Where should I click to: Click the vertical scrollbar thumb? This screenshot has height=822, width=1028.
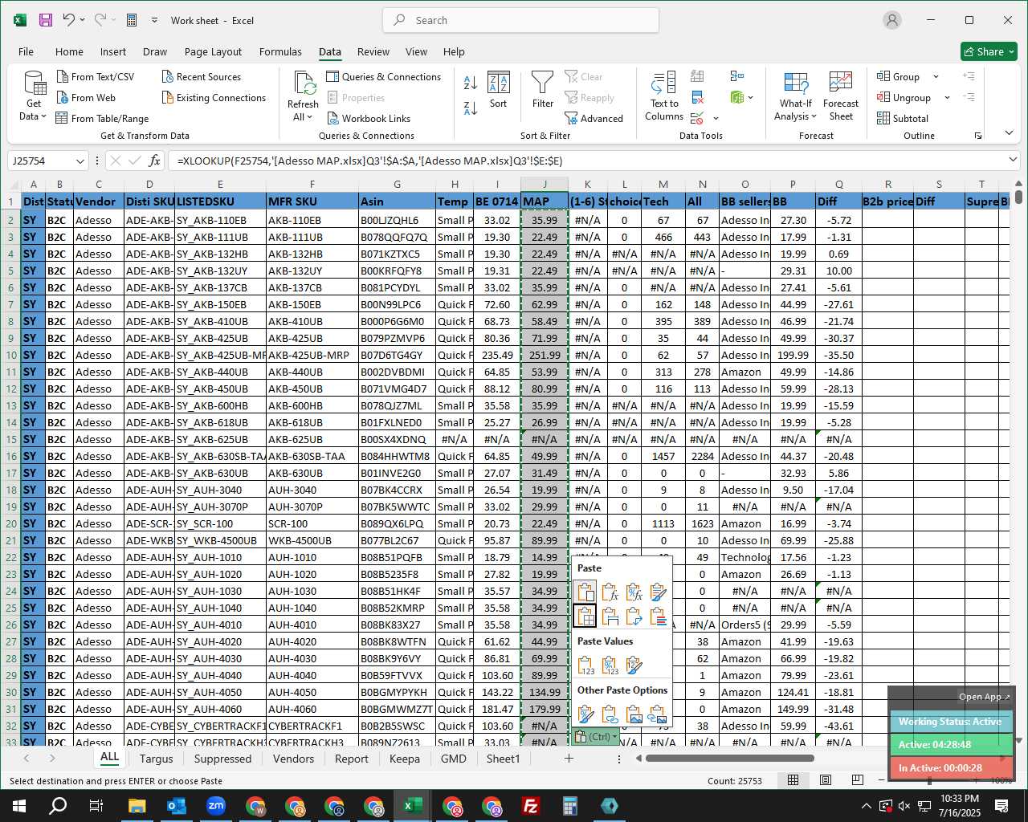click(x=1018, y=195)
